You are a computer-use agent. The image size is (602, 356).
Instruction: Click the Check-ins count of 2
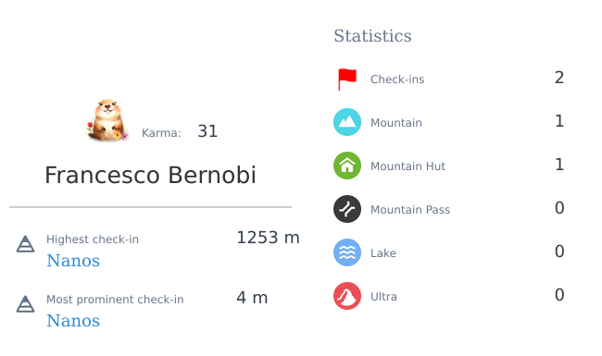coord(559,78)
